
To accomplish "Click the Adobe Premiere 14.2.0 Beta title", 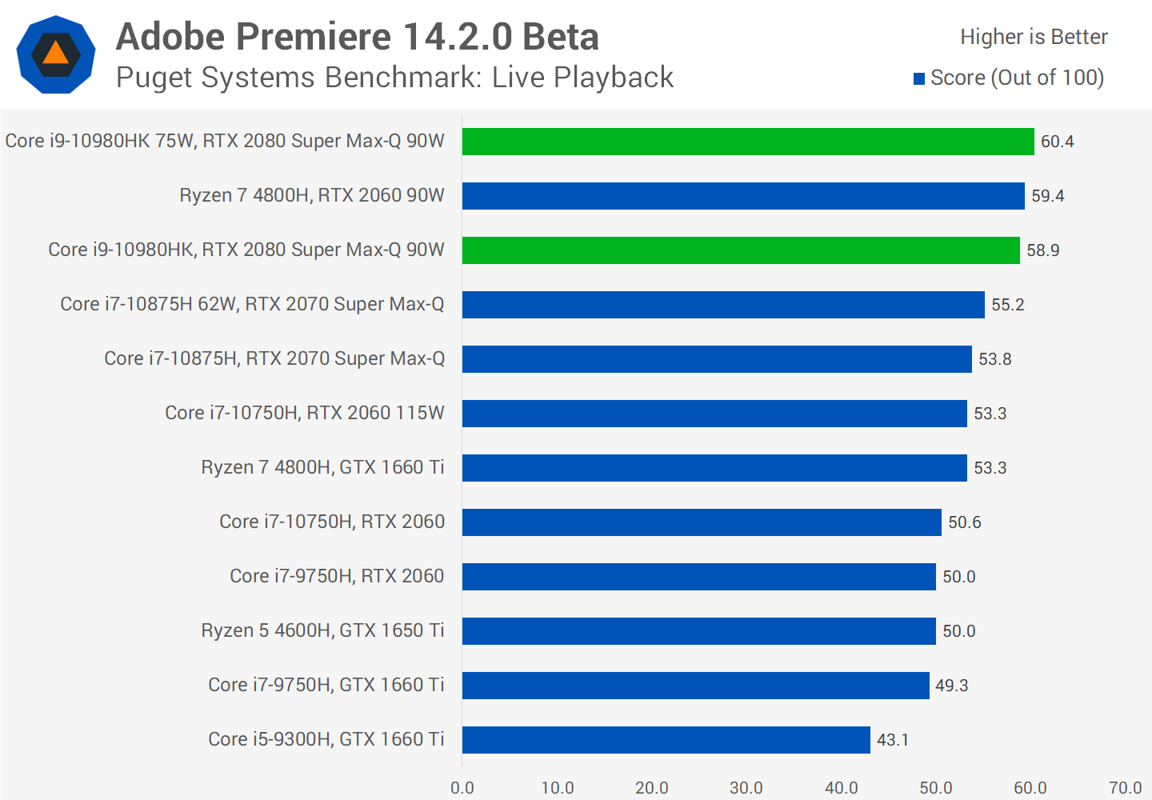I will click(x=357, y=37).
